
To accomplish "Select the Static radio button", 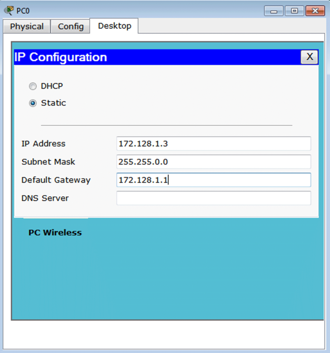I will pyautogui.click(x=33, y=103).
